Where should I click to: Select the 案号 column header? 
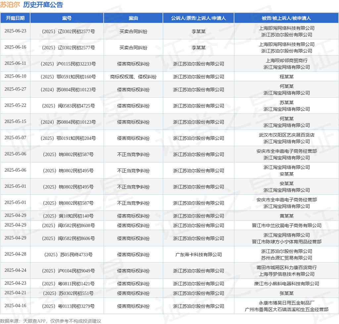click(x=67, y=18)
